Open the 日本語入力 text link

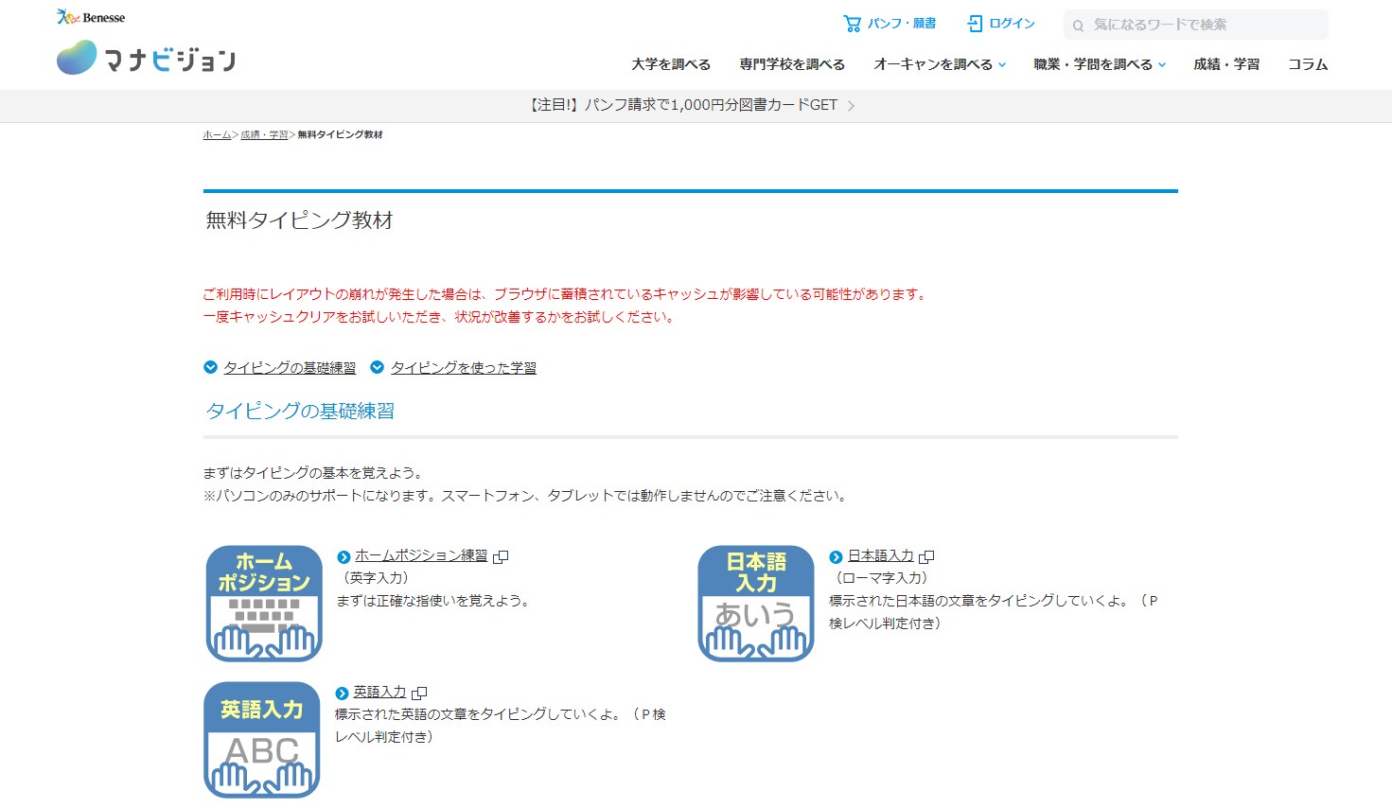(x=881, y=555)
